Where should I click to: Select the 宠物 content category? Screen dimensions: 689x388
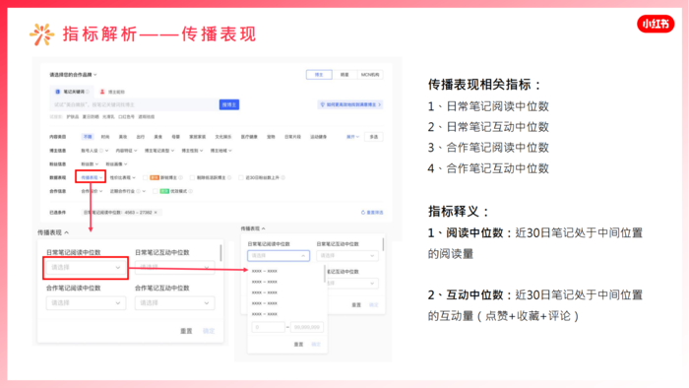[x=271, y=137]
